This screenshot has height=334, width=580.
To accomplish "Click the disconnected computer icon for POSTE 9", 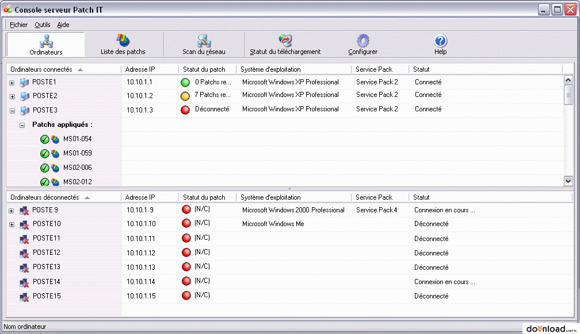I will click(24, 211).
